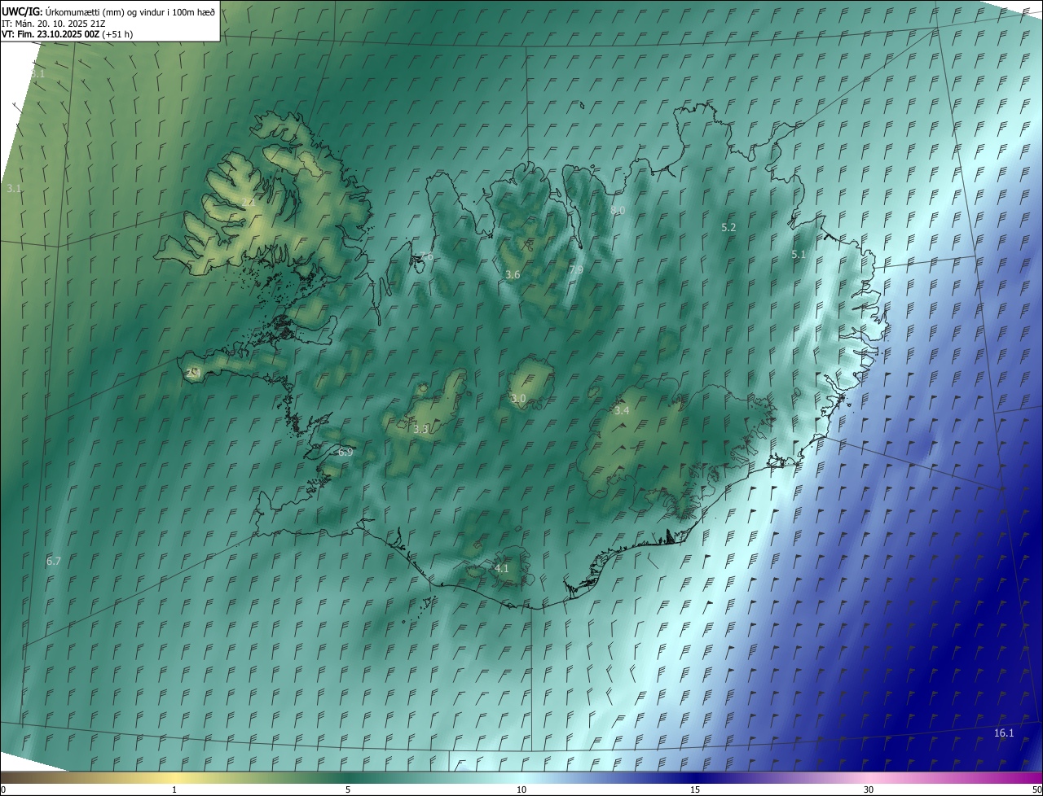Click the 4.1 value label
This screenshot has width=1043, height=796.
click(501, 568)
